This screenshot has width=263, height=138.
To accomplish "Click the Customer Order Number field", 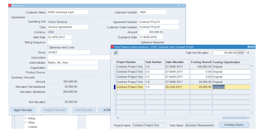I will [x=159, y=27].
